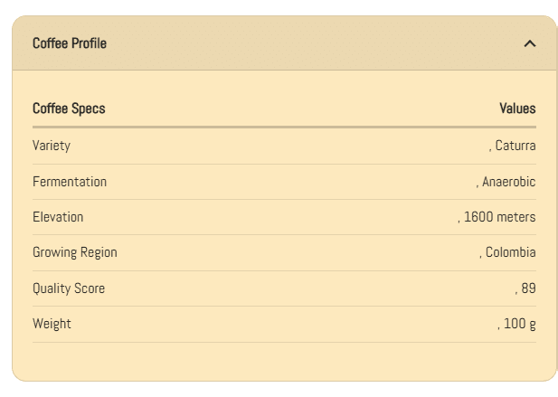
Task: Click the Anaerobic value
Action: click(x=508, y=182)
